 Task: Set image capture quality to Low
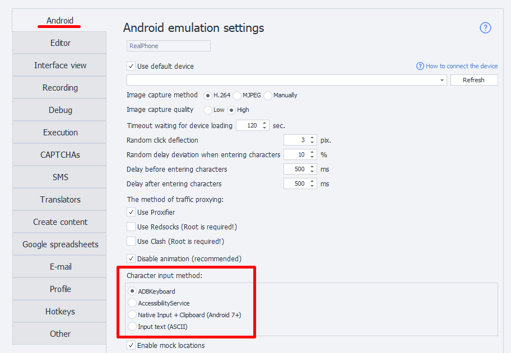pyautogui.click(x=208, y=110)
